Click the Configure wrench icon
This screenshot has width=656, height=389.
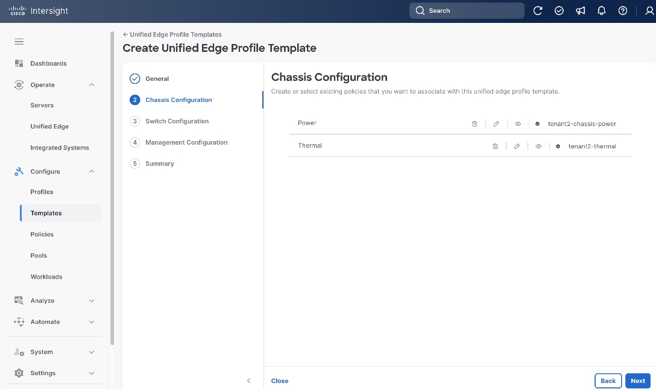(19, 171)
